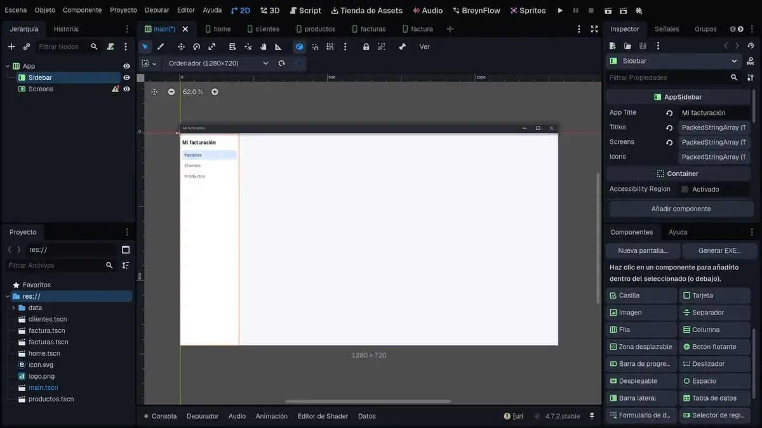
Task: Click the Nueva pantalla... button
Action: pos(643,250)
